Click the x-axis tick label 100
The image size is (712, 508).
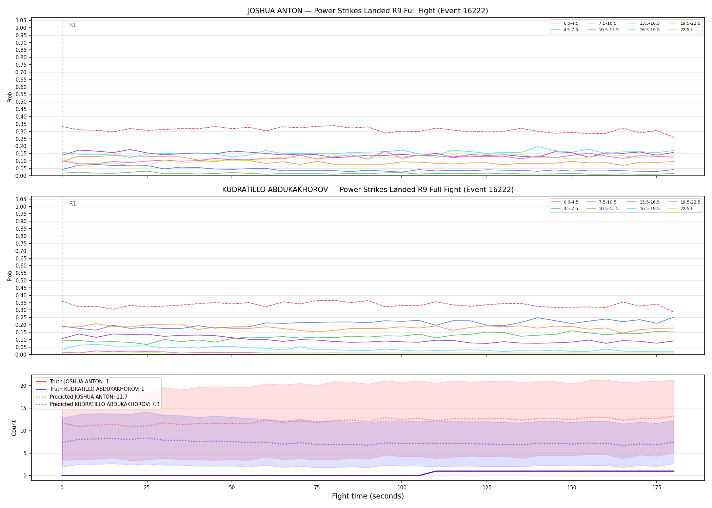click(x=402, y=488)
